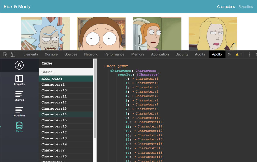Expand Character:1 in results tree
Image resolution: width=257 pixels, height=162 pixels.
[133, 79]
